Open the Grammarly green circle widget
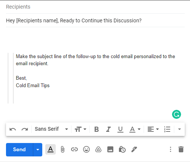 tap(177, 114)
